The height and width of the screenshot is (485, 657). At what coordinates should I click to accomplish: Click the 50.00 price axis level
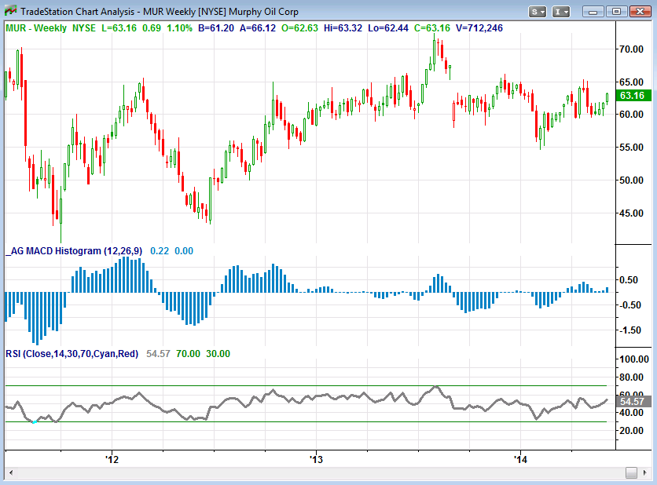tap(630, 180)
